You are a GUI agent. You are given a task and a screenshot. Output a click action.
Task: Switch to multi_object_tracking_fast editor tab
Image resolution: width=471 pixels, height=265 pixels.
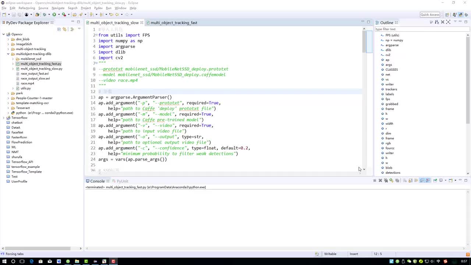click(x=171, y=22)
